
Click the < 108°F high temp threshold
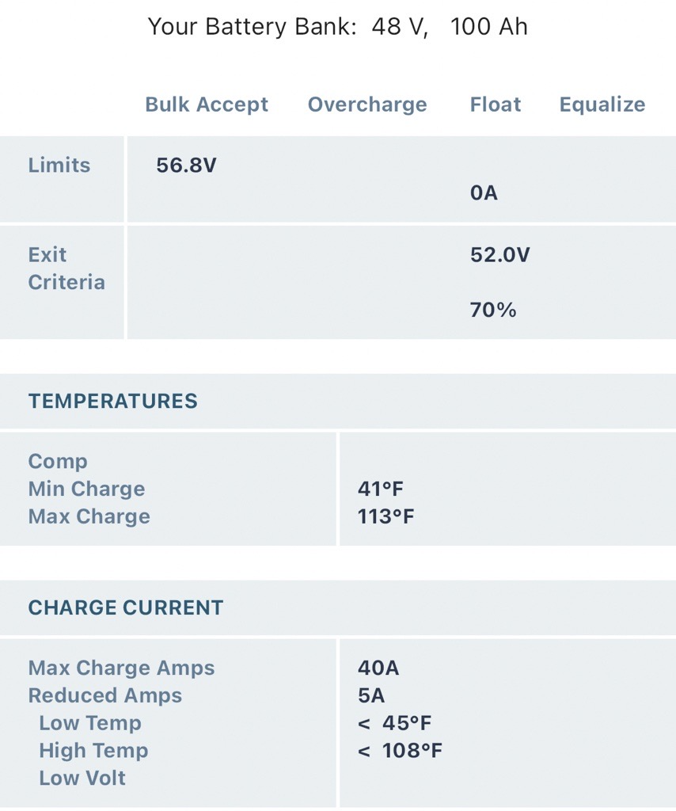point(400,751)
